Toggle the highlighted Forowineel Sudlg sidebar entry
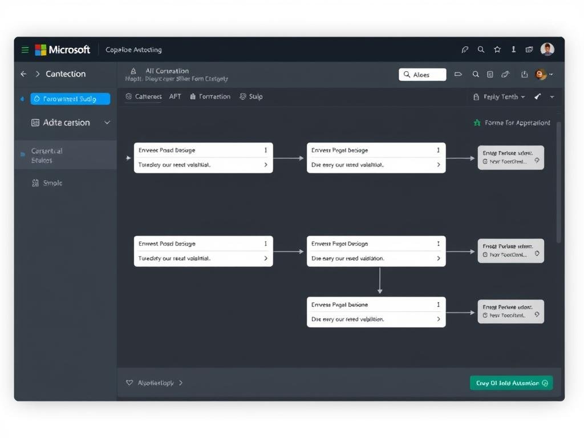Screen dimensions: 584x438 (70, 99)
